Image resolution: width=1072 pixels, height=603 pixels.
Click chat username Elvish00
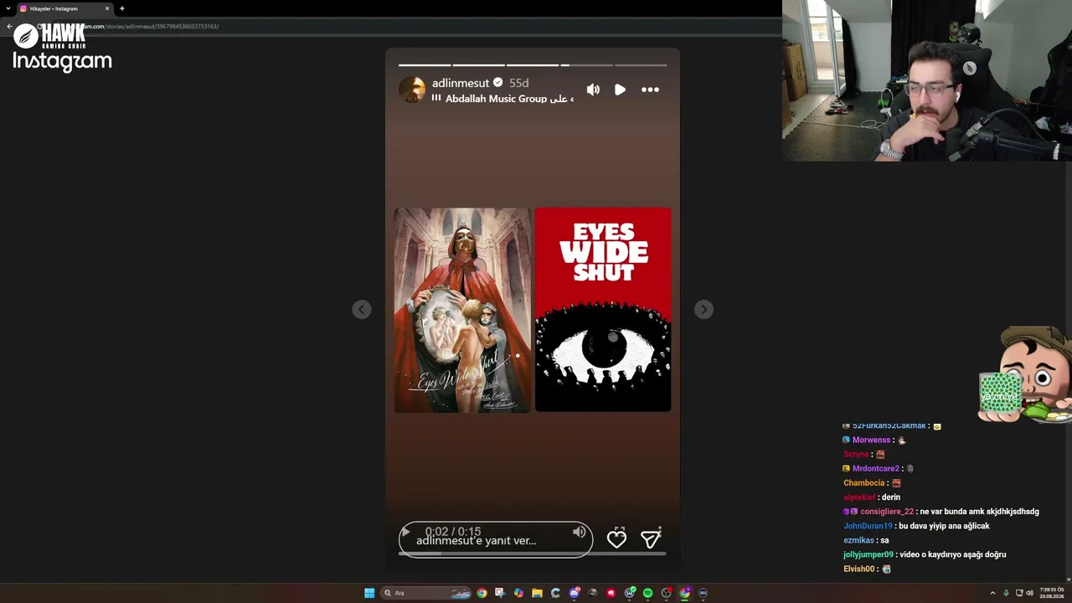[x=858, y=569]
